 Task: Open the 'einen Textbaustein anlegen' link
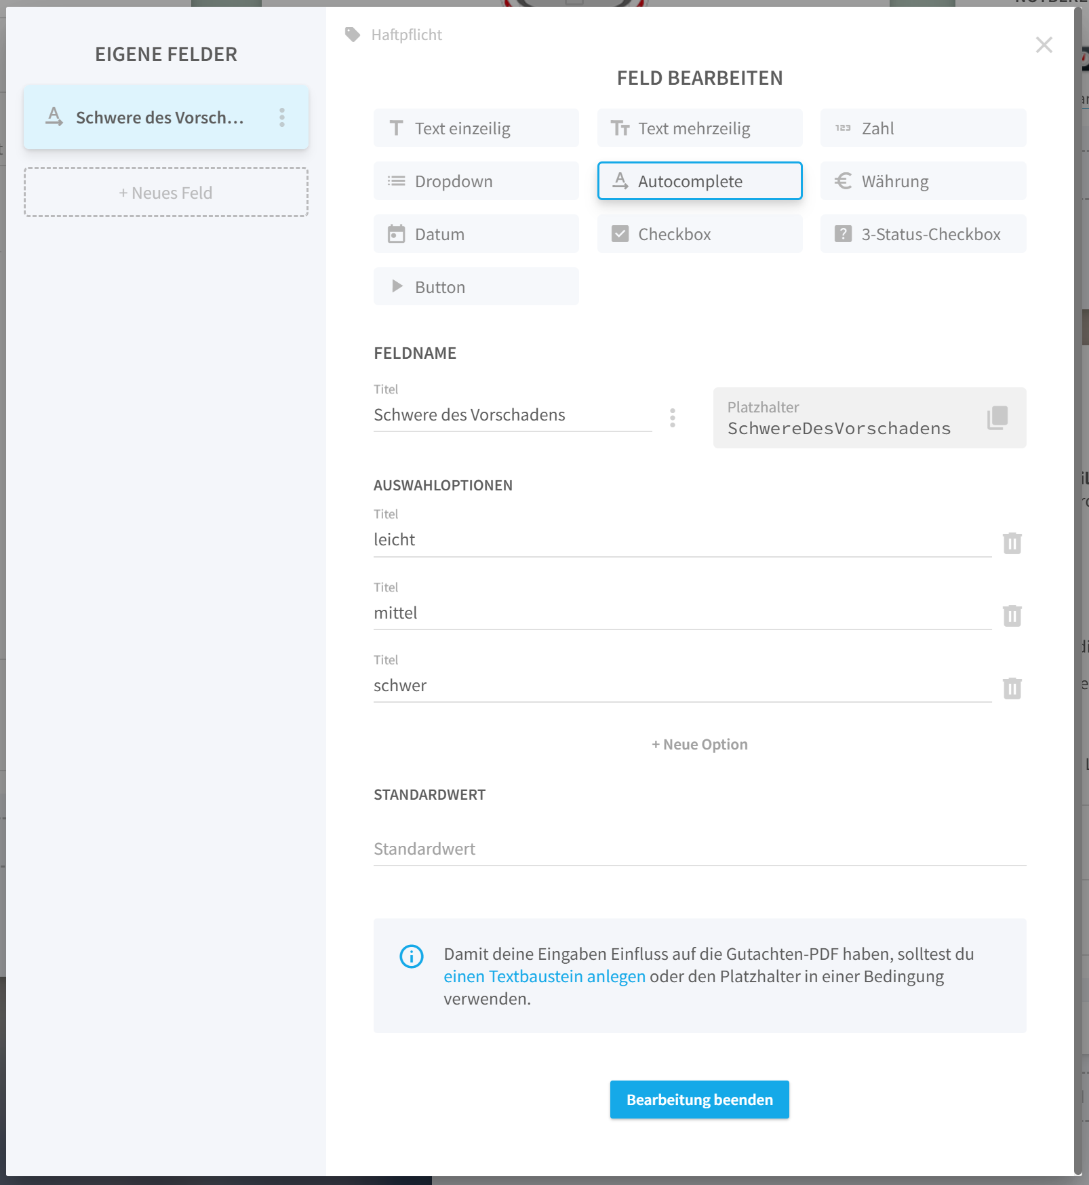pos(544,977)
